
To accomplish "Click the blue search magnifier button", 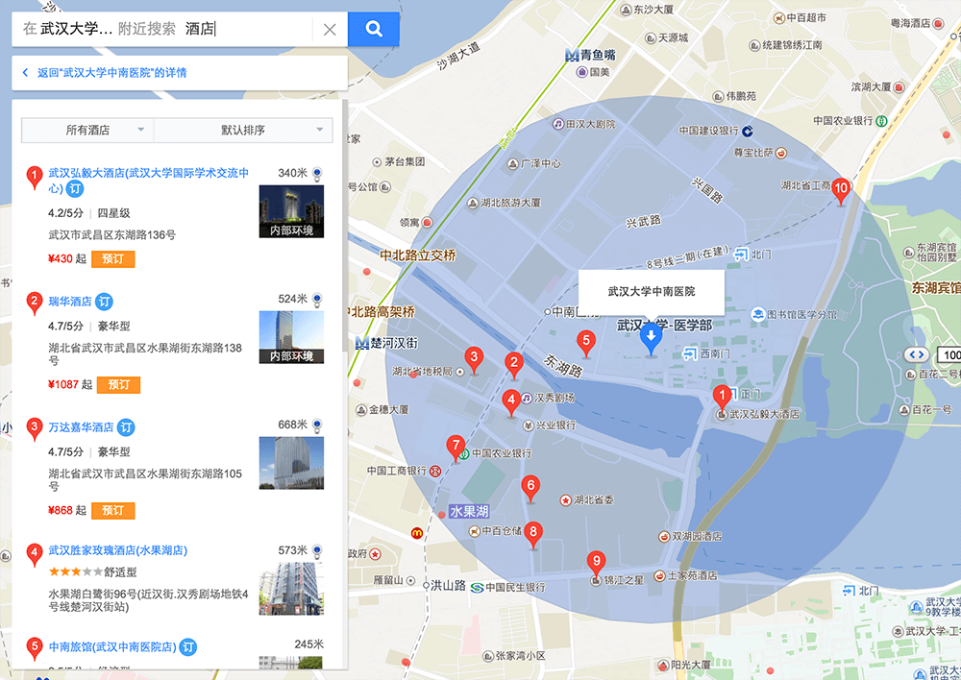I will coord(373,29).
